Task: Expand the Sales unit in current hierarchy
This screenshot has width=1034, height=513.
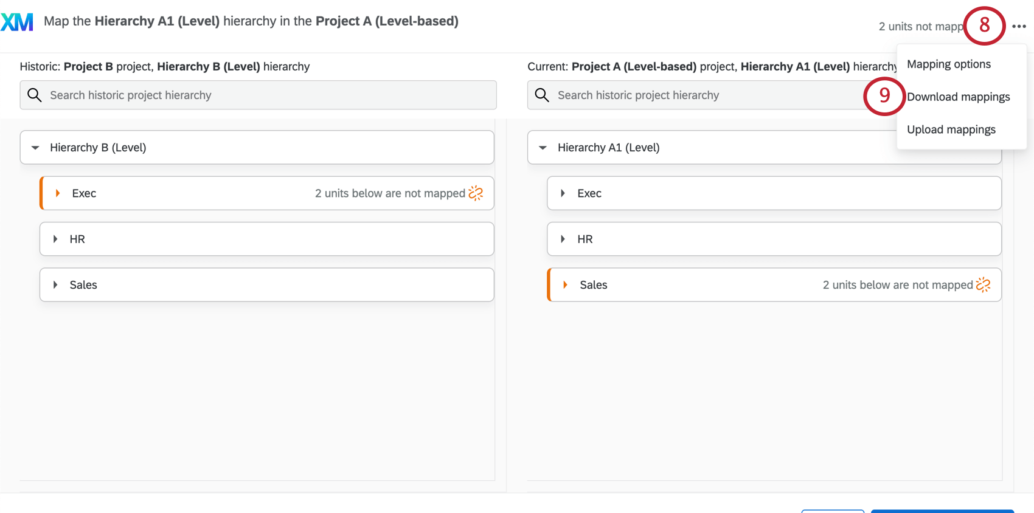Action: coord(564,284)
